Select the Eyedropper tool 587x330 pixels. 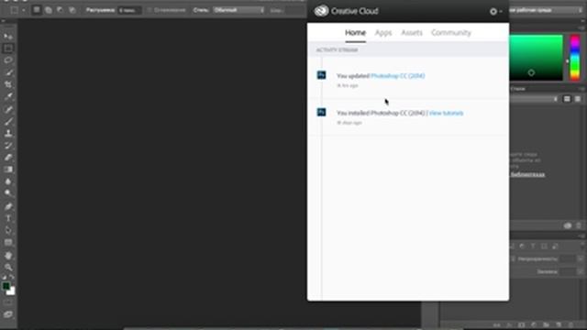(x=8, y=96)
